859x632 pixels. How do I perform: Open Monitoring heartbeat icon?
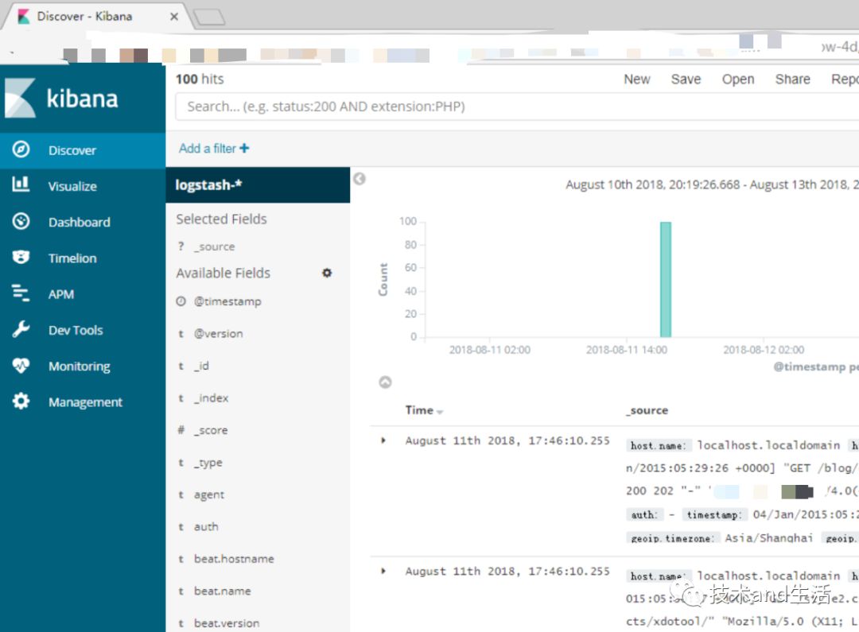[x=21, y=366]
